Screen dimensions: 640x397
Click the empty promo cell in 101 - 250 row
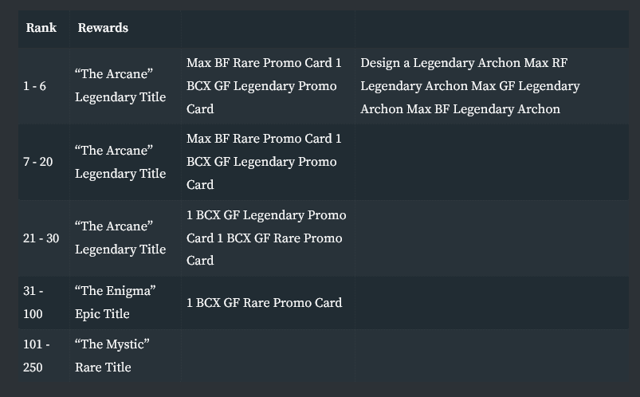268,356
